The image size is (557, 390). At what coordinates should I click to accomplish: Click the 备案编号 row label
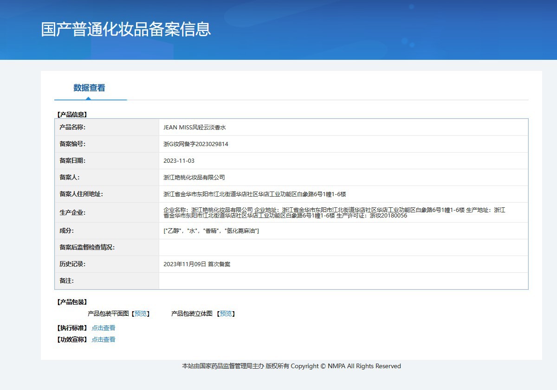(72, 144)
